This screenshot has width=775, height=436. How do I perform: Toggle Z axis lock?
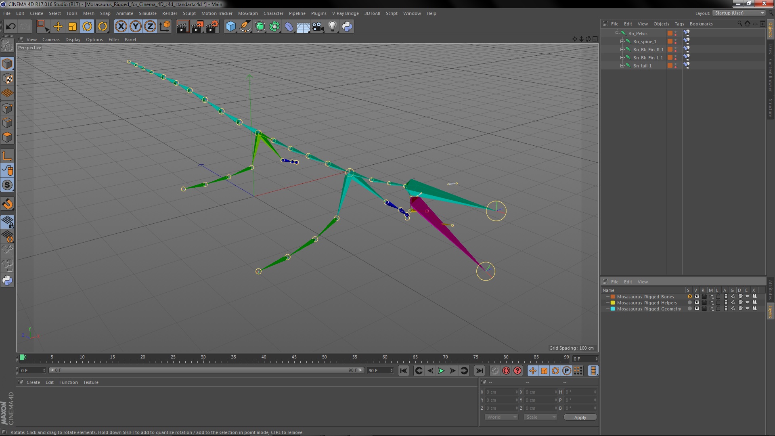tap(150, 27)
